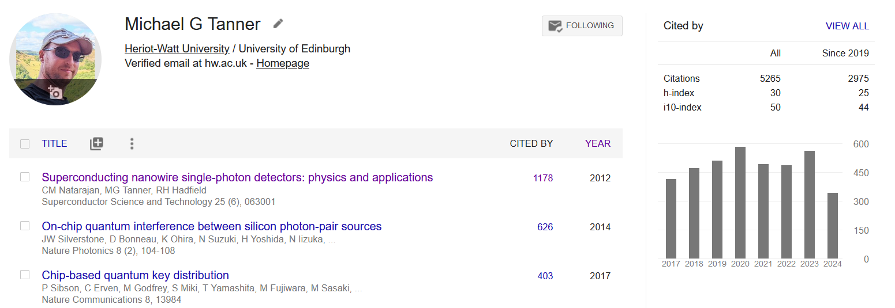This screenshot has height=308, width=895.
Task: Click Nature Photonics 8 (2), 104-108 text
Action: (108, 251)
